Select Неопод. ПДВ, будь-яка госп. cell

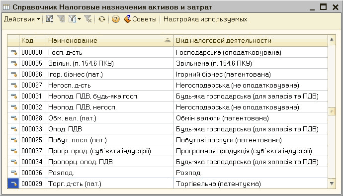110,96
